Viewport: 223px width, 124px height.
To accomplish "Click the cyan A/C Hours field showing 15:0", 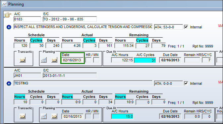I will (x=122, y=116).
